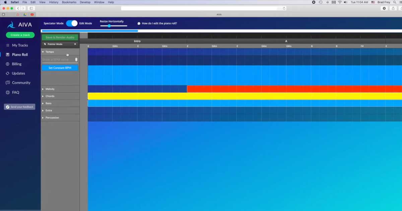The height and width of the screenshot is (211, 402).
Task: Click the Intro section header
Action: pos(137,41)
